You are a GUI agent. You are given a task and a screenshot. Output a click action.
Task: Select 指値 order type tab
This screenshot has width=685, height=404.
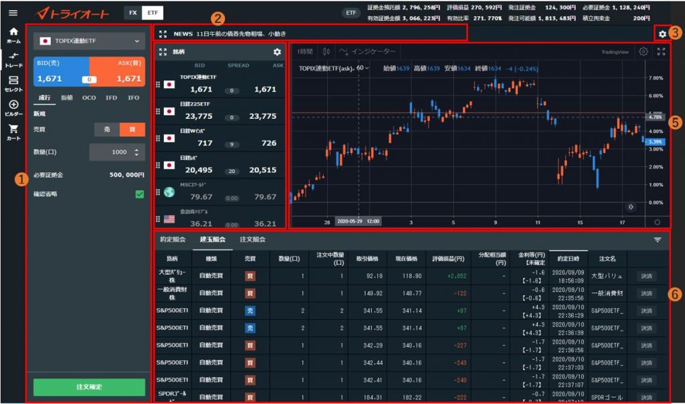click(67, 97)
